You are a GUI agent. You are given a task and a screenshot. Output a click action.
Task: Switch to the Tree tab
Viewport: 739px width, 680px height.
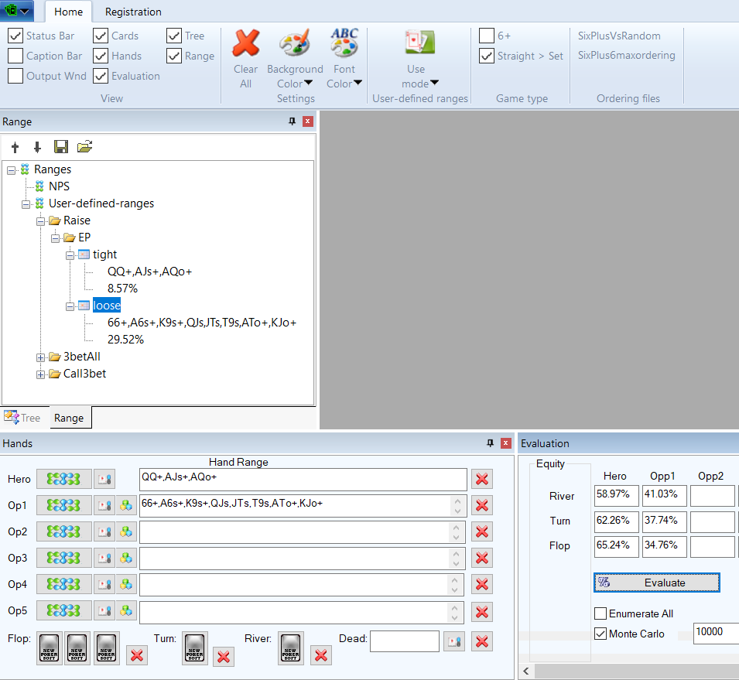coord(22,418)
